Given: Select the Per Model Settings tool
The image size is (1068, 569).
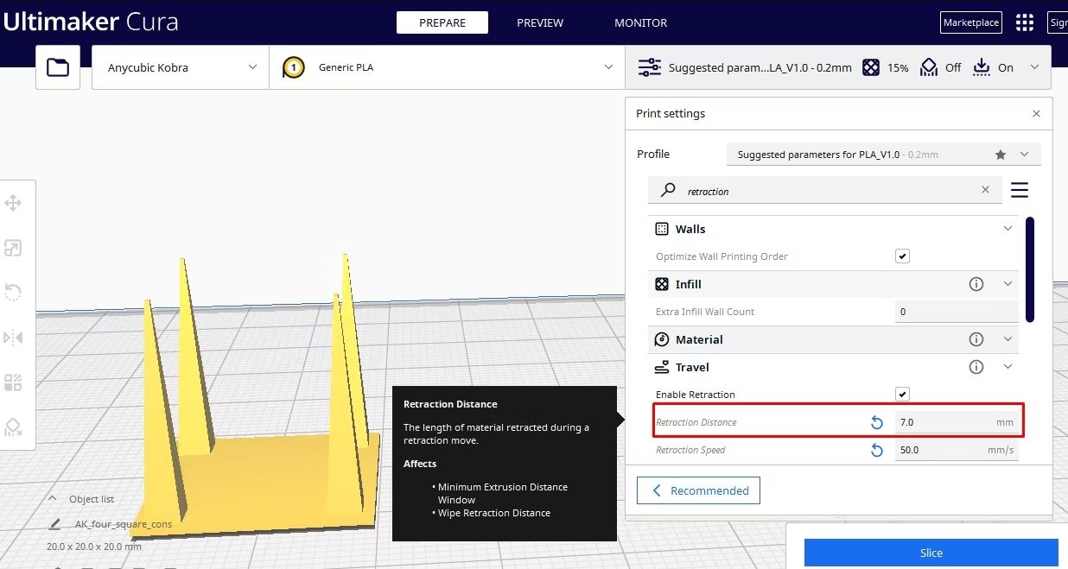Looking at the screenshot, I should pos(13,382).
